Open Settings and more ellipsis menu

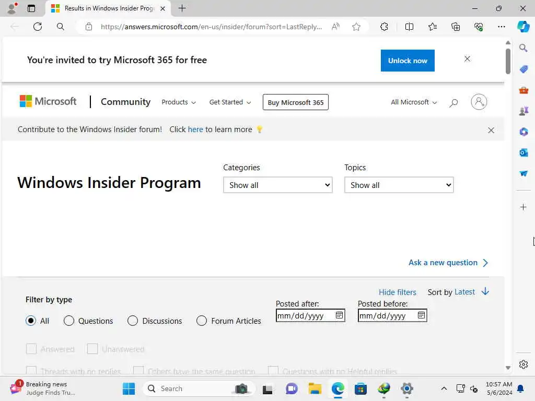coord(501,27)
